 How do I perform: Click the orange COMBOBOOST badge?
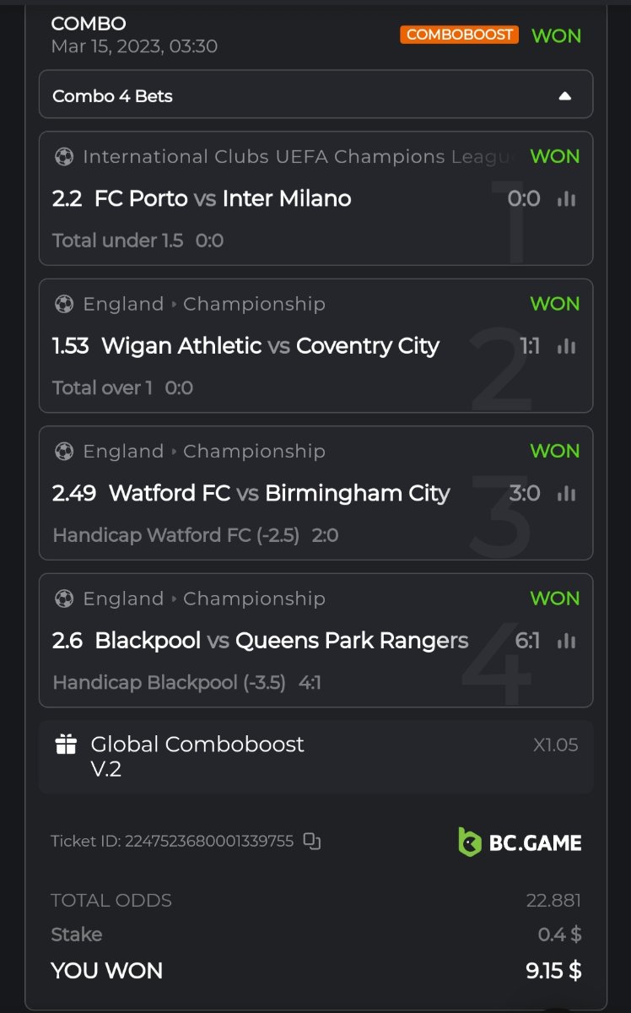pyautogui.click(x=459, y=35)
